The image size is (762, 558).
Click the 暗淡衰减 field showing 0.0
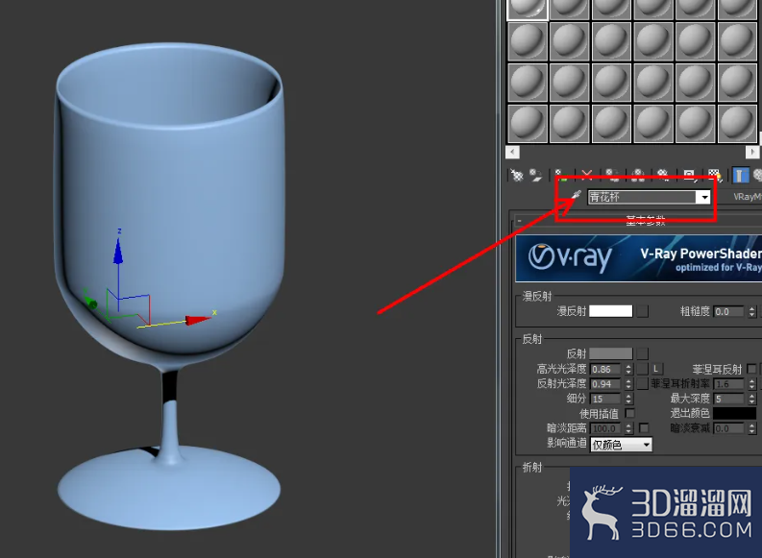pos(728,428)
